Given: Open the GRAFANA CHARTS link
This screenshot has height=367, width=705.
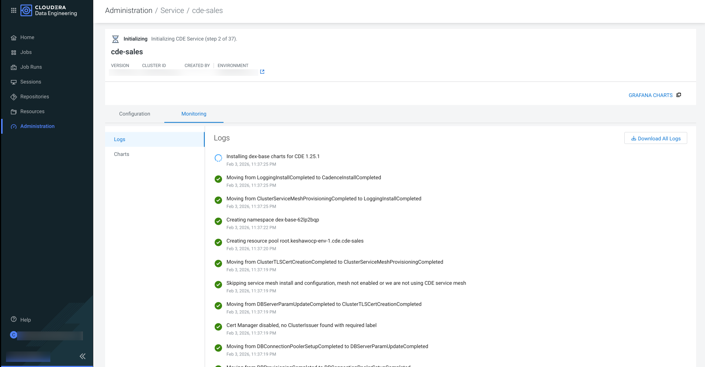Looking at the screenshot, I should coord(650,95).
